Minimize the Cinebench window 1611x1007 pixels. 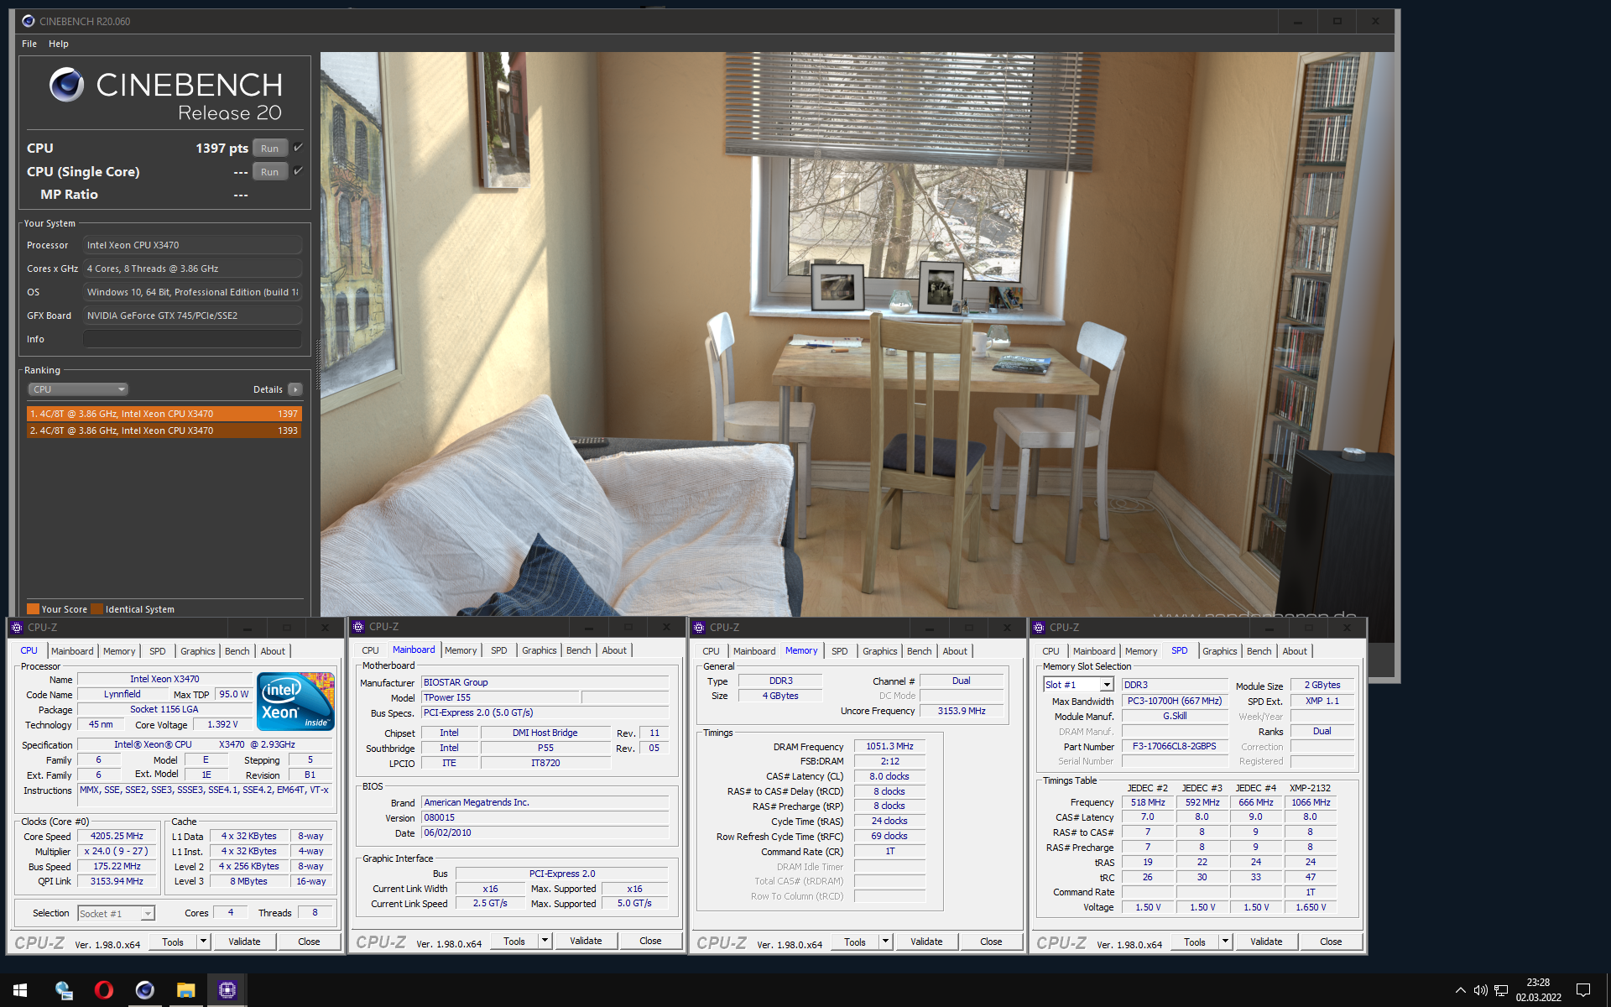pyautogui.click(x=1297, y=21)
